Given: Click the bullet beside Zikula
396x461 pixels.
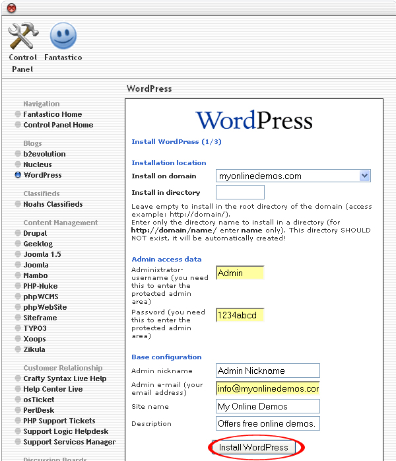Looking at the screenshot, I should click(x=18, y=349).
